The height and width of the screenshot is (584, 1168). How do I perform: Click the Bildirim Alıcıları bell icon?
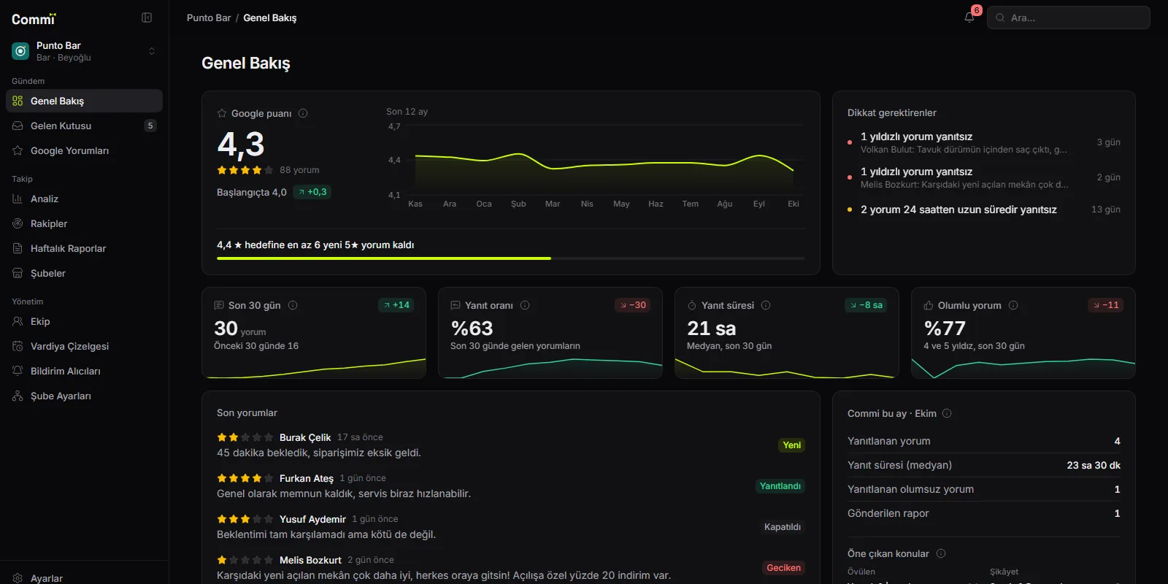tap(18, 371)
